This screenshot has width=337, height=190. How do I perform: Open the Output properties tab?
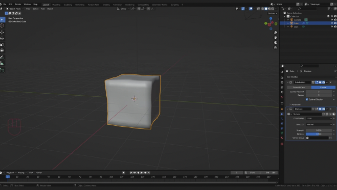click(x=282, y=83)
